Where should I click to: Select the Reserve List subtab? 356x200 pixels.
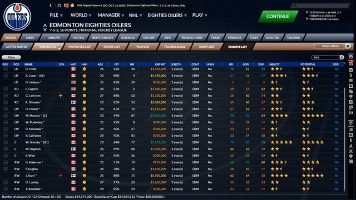coord(238,47)
